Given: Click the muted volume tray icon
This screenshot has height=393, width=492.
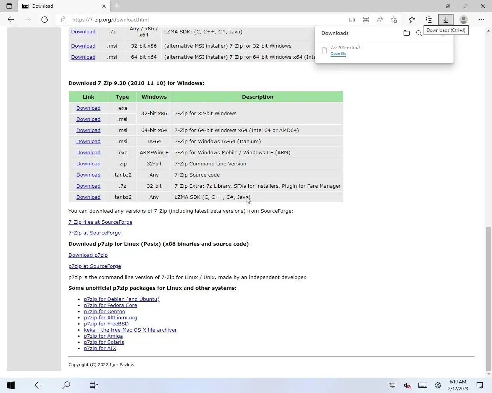Looking at the screenshot, I should (407, 385).
